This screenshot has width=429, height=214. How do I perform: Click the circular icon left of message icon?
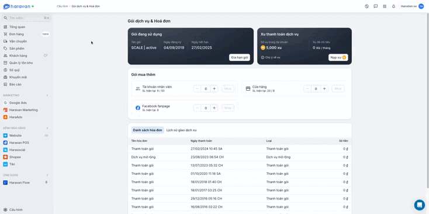pyautogui.click(x=366, y=6)
